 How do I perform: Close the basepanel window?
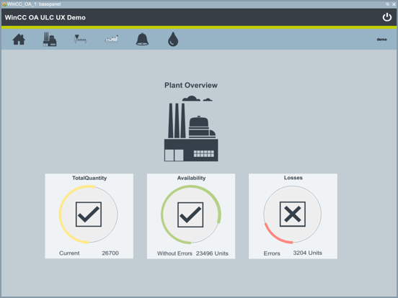point(394,4)
